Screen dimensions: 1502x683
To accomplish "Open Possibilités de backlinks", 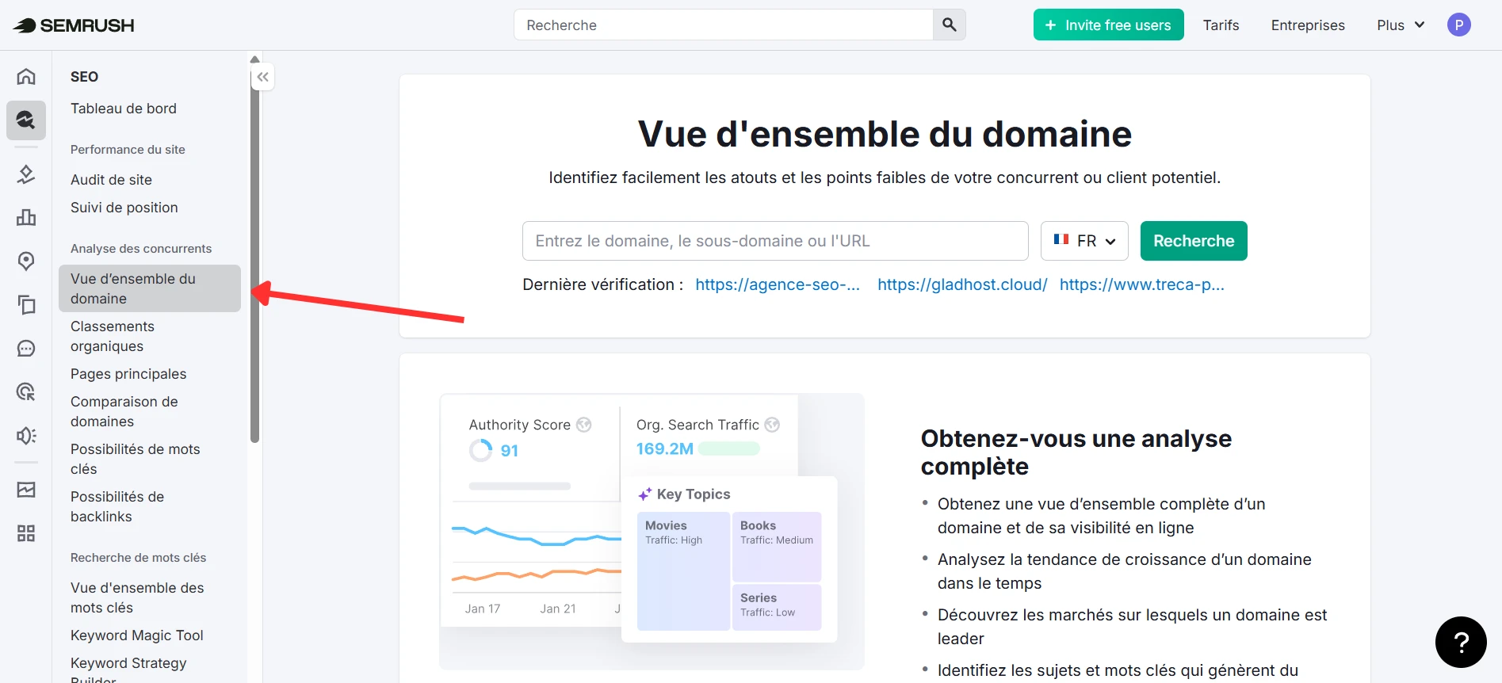I will [117, 506].
